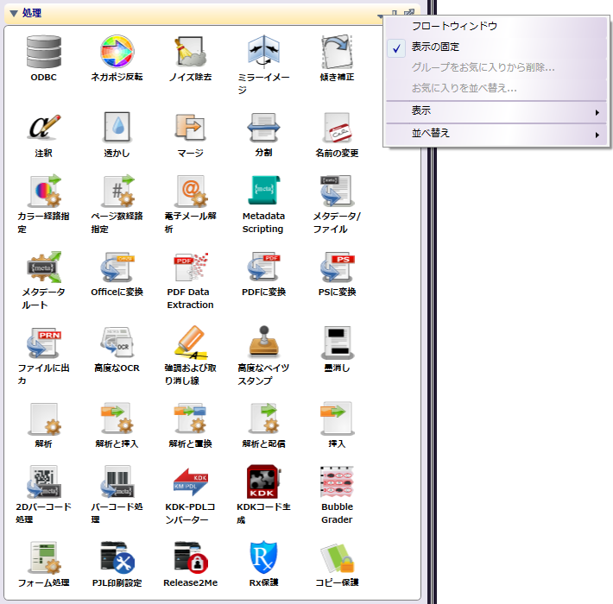Choose the Release2Me printer icon
Image resolution: width=613 pixels, height=604 pixels.
click(190, 558)
